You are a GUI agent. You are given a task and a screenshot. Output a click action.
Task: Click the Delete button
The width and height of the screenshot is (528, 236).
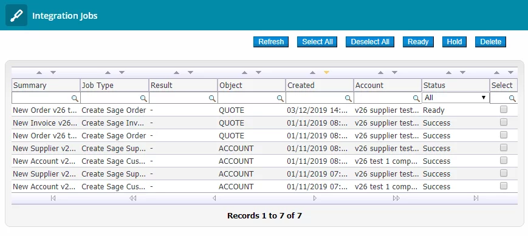(490, 42)
